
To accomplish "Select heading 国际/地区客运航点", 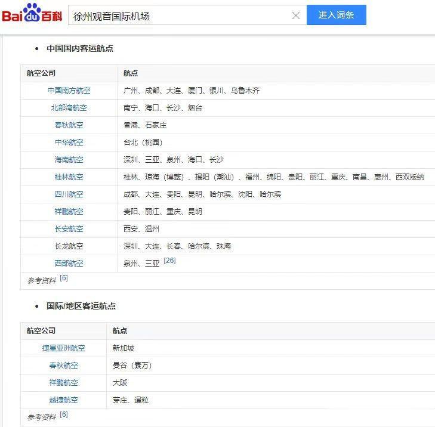I will coord(81,306).
